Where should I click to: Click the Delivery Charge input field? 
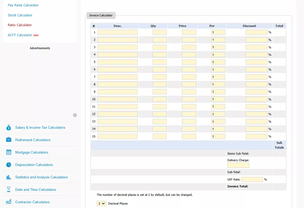pos(238,165)
